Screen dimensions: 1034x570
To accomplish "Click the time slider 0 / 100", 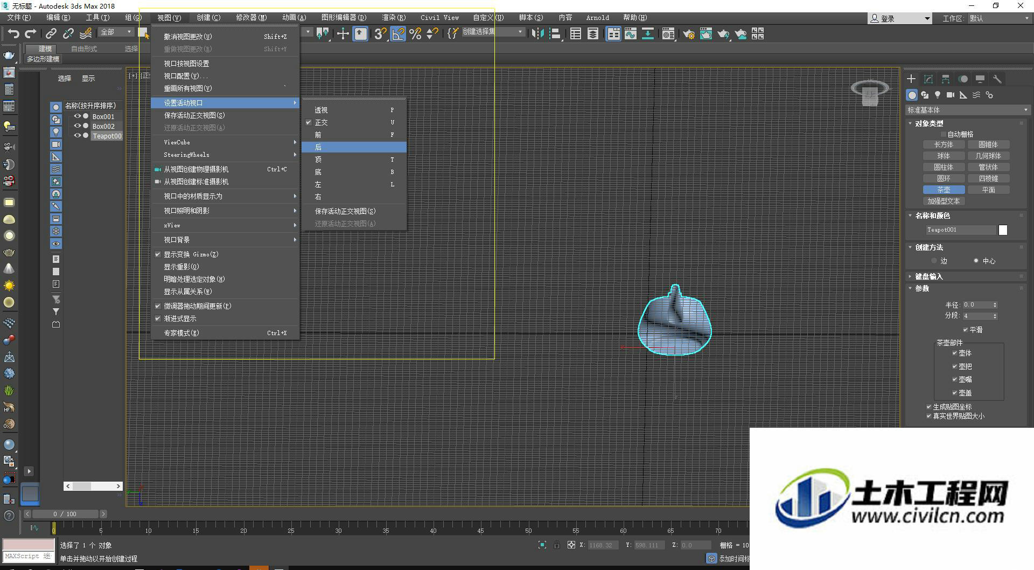I will [x=65, y=514].
